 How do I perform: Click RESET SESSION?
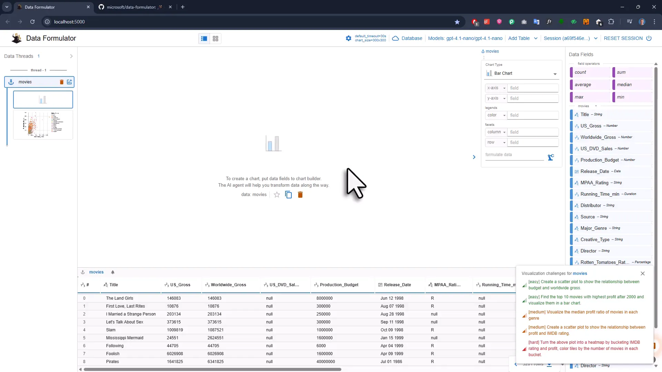point(623,38)
